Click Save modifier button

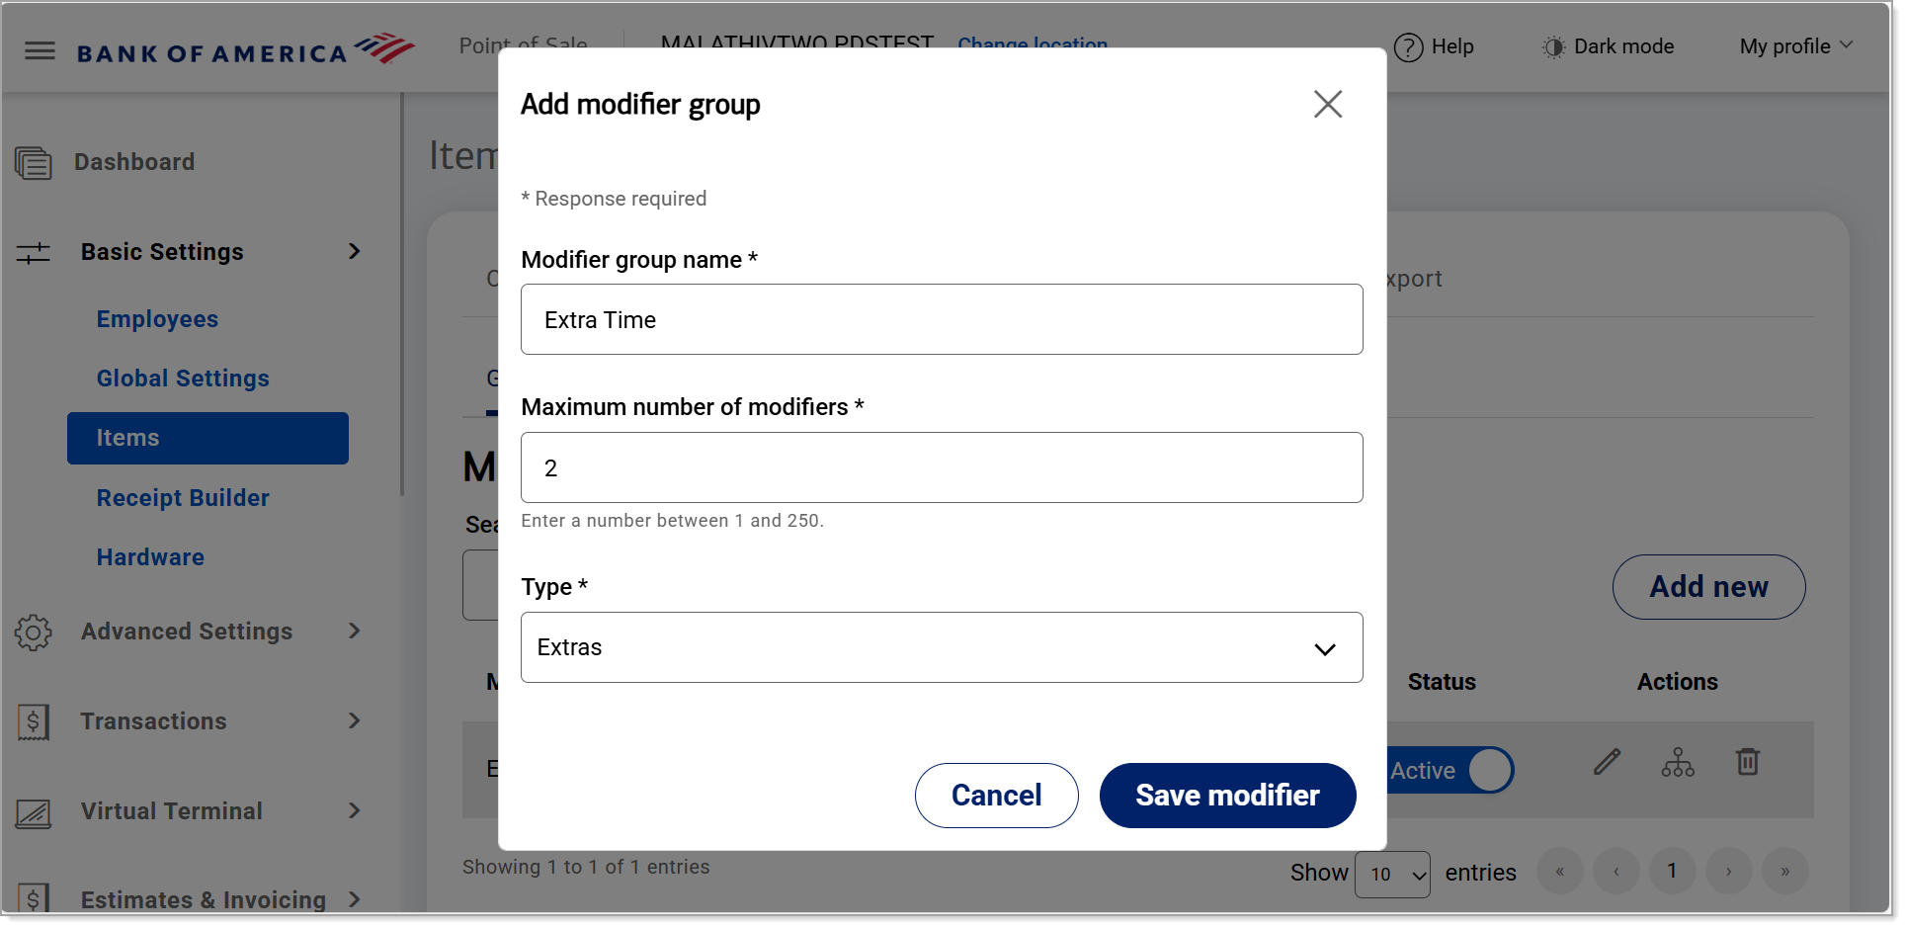point(1227,796)
